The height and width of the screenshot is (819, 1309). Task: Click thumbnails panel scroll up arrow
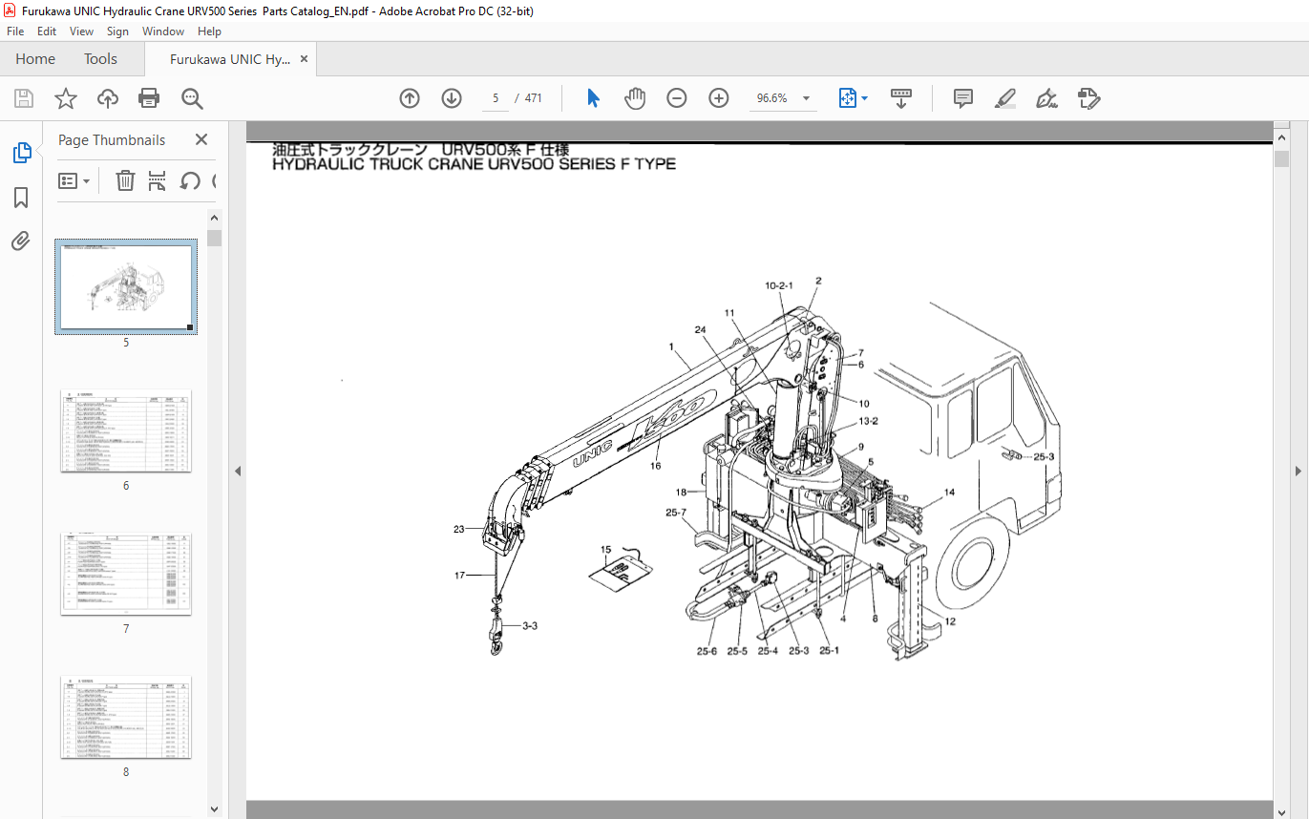214,218
